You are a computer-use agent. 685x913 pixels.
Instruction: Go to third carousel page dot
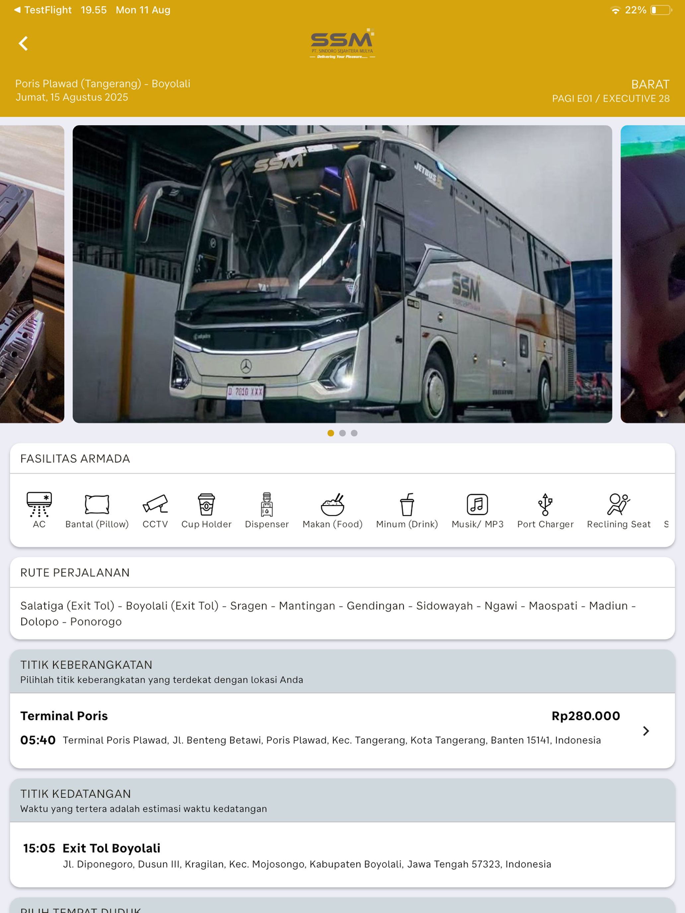pyautogui.click(x=354, y=433)
